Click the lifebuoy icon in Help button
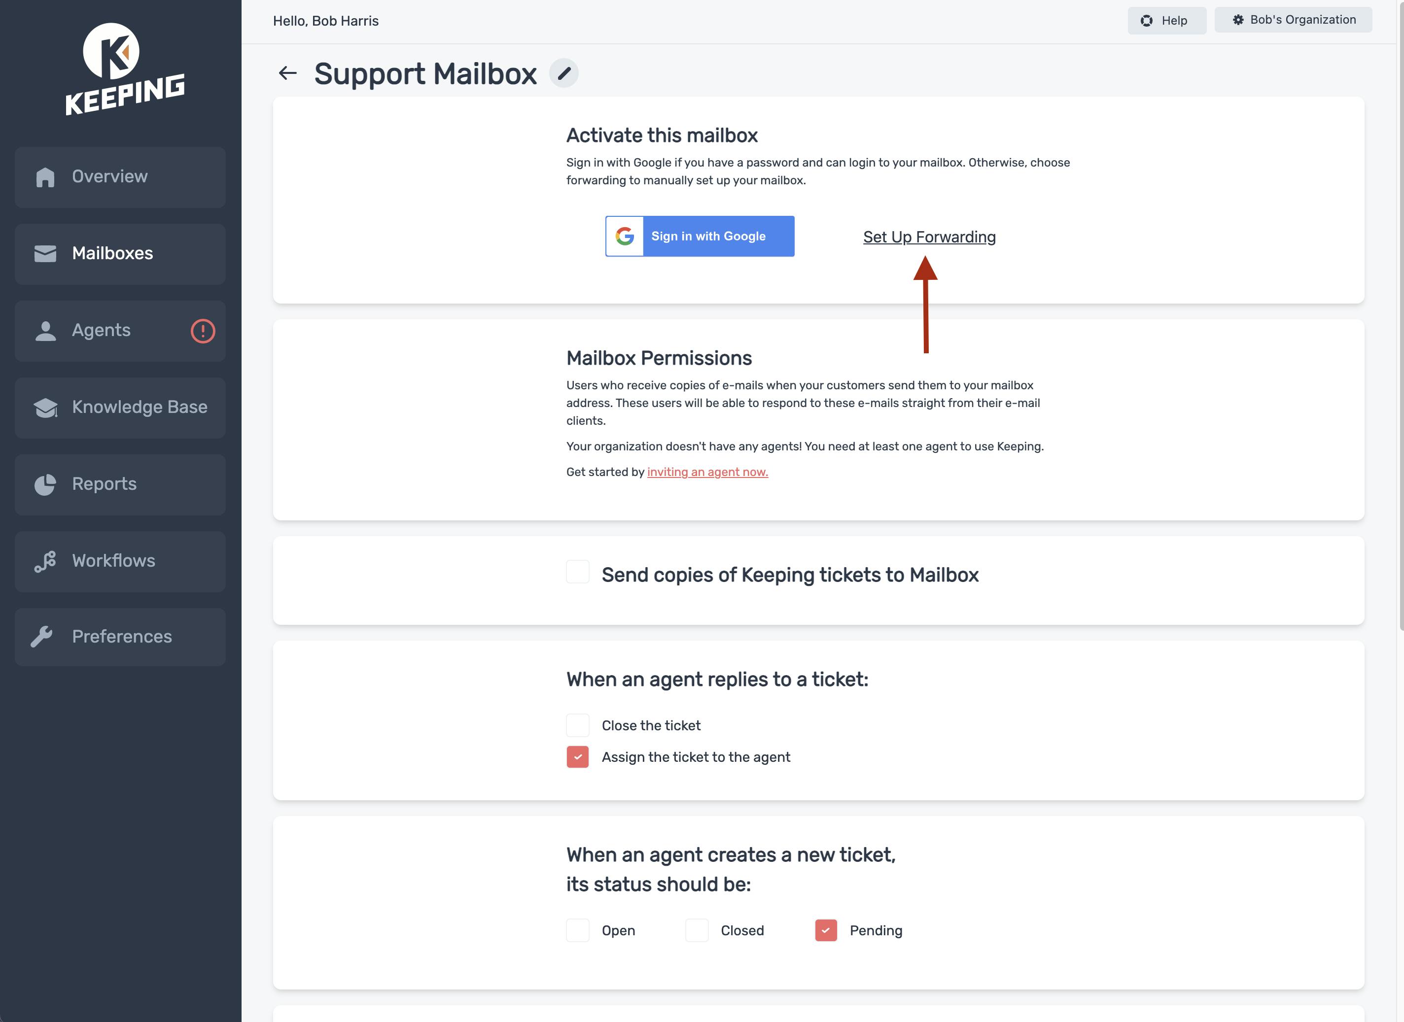This screenshot has height=1022, width=1404. coord(1147,20)
